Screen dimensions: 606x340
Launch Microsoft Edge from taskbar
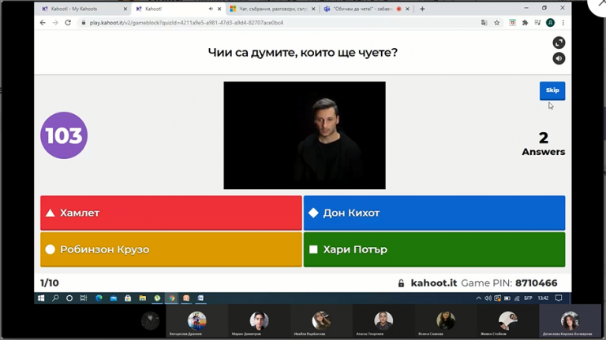click(x=99, y=298)
